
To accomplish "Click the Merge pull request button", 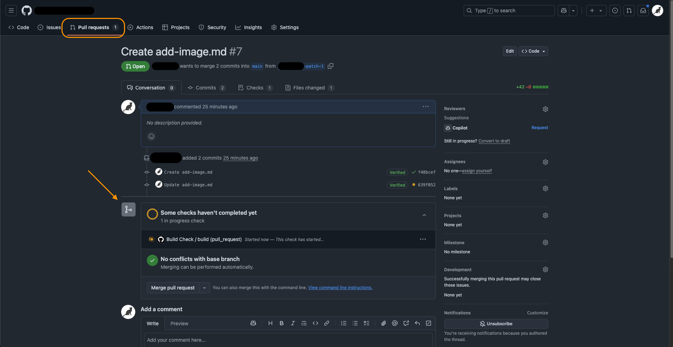I will [173, 288].
